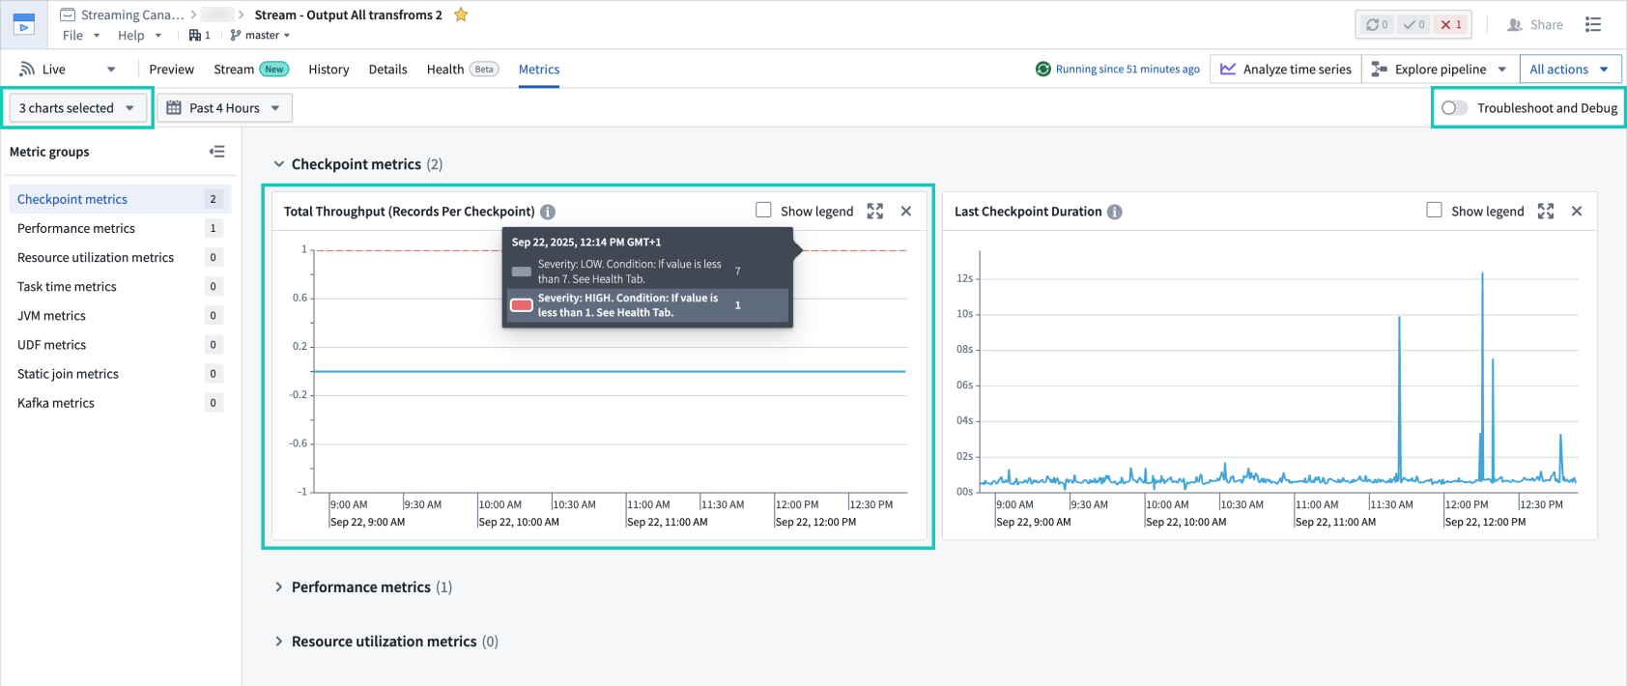Open info icon for Total Throughput chart
This screenshot has width=1627, height=686.
(548, 212)
